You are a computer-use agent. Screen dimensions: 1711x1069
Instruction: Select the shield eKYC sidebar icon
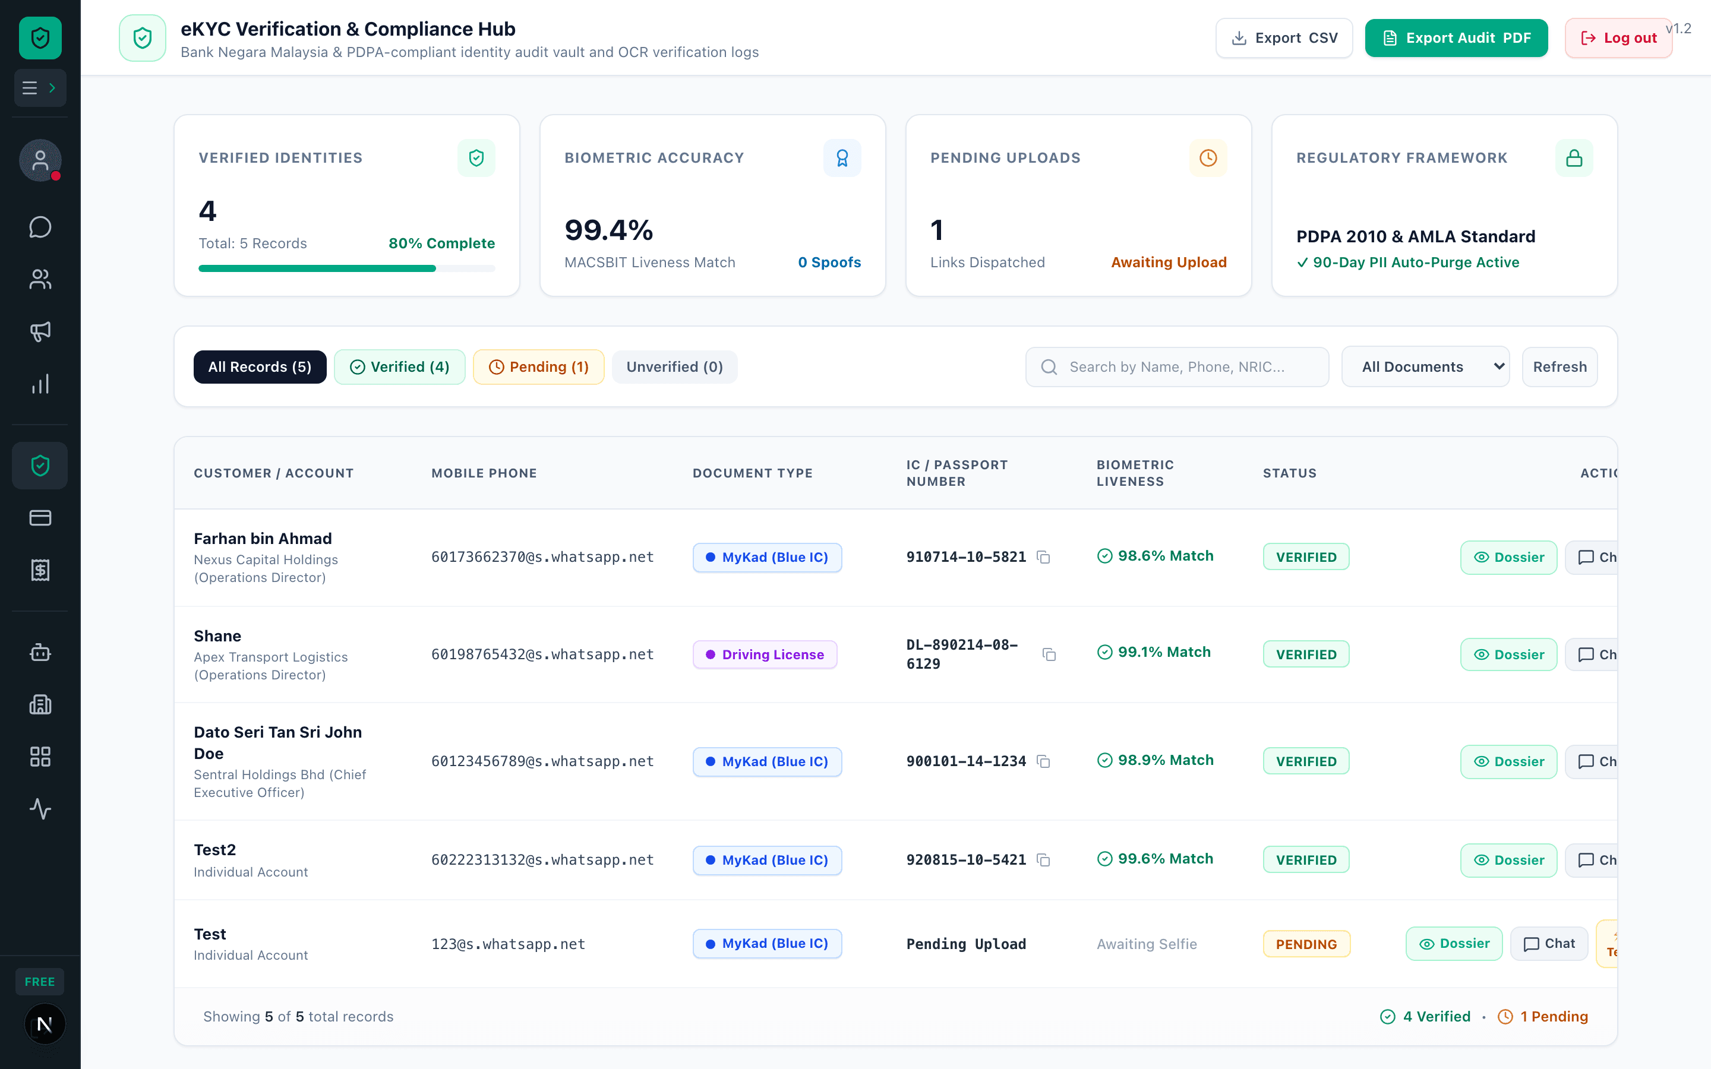[40, 465]
